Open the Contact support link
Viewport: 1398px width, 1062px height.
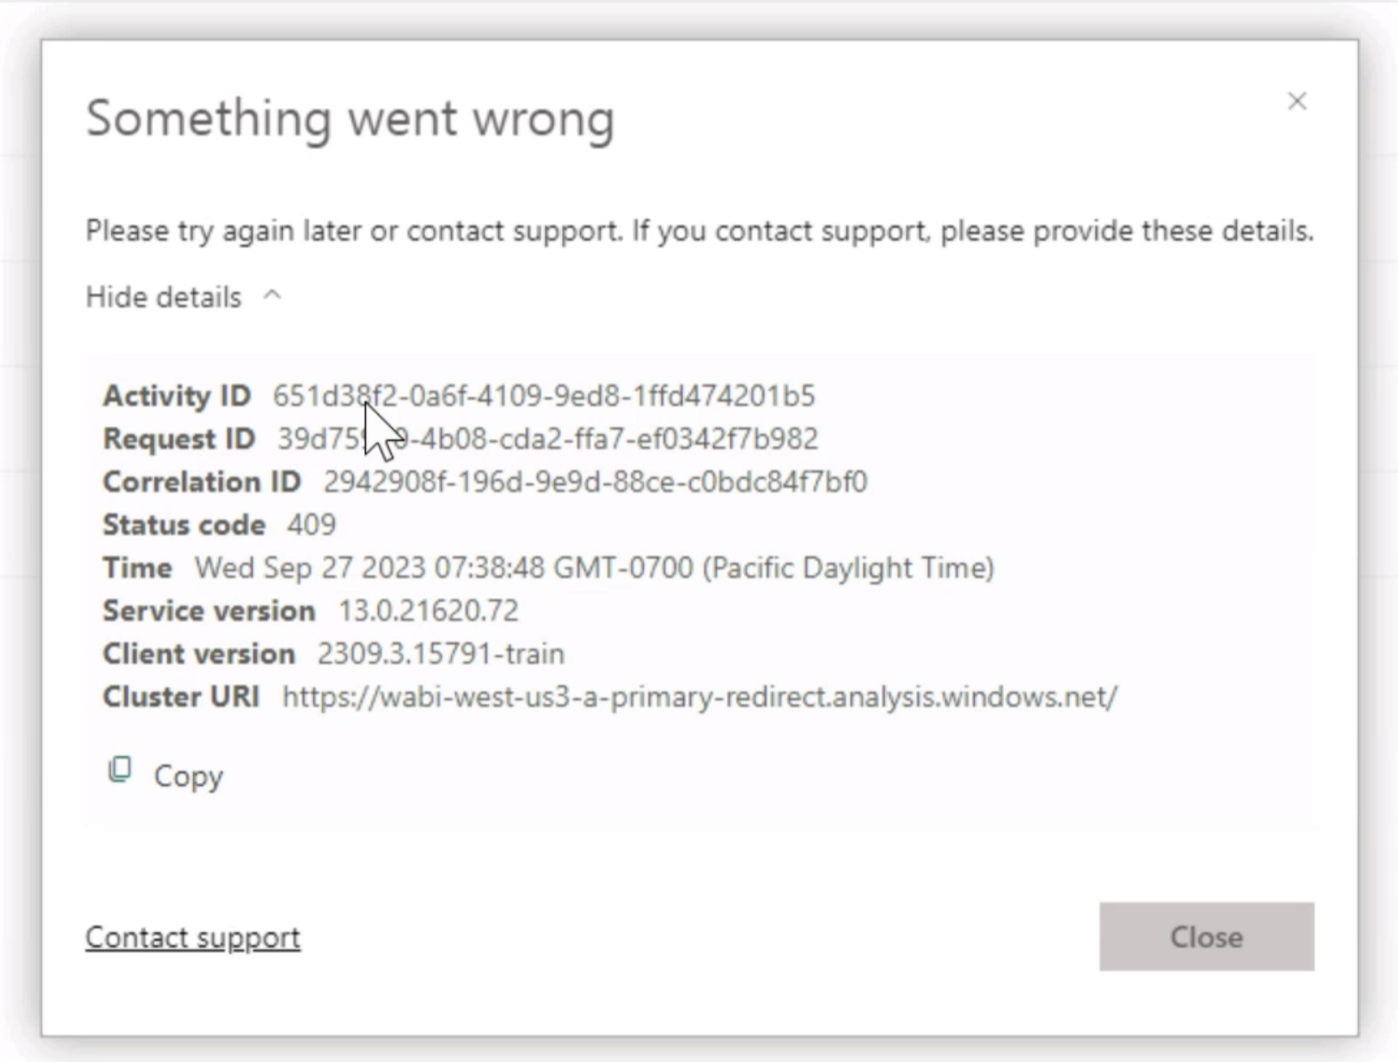pyautogui.click(x=191, y=937)
